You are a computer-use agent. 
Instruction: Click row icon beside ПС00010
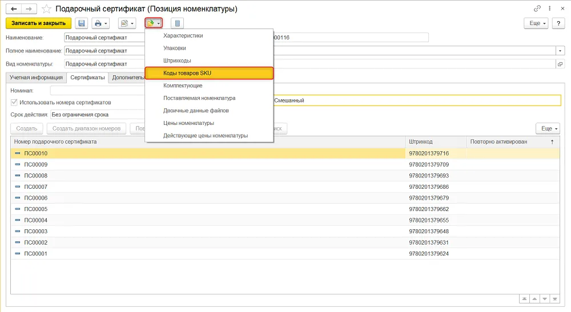point(18,153)
